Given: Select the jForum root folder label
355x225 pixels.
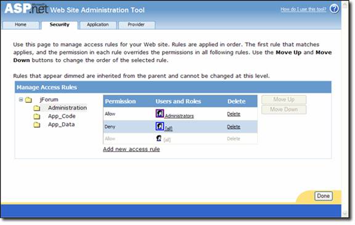Looking at the screenshot, I should (x=49, y=100).
